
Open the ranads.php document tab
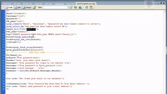59,4
